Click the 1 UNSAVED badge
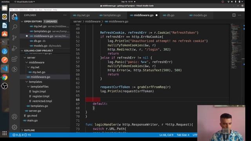Image resolution: width=251 pixels, height=141 pixels. (x=51, y=22)
